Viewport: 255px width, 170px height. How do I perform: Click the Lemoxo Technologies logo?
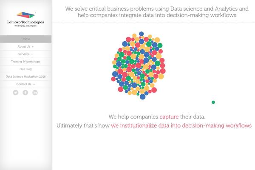pos(25,15)
